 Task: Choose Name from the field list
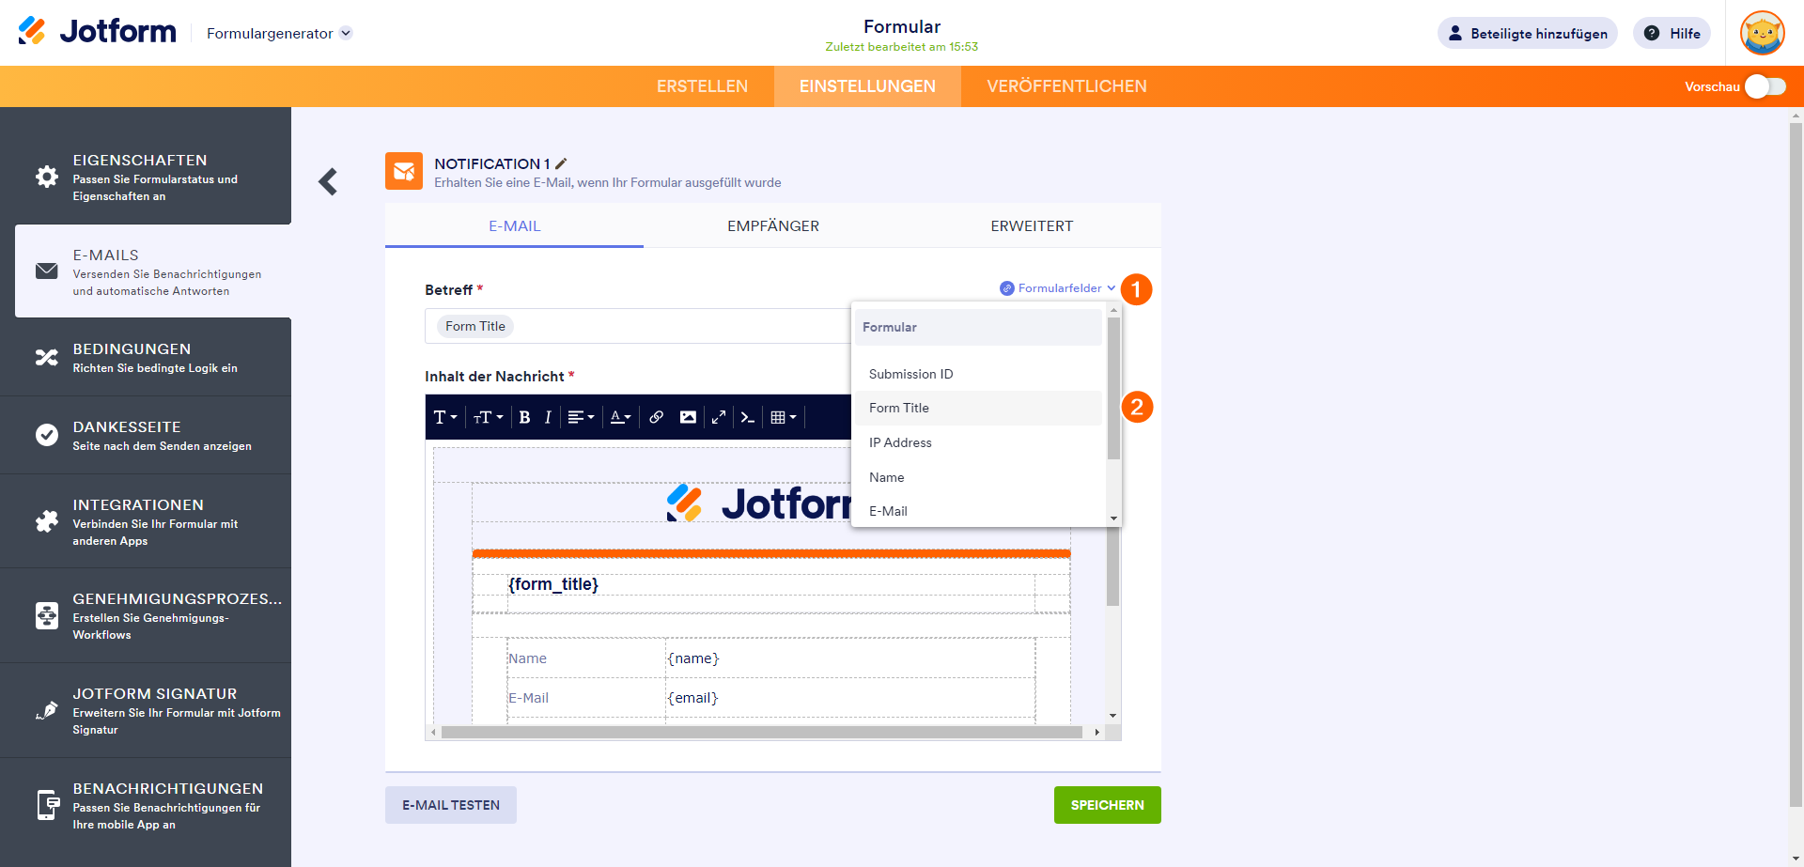[x=978, y=477]
